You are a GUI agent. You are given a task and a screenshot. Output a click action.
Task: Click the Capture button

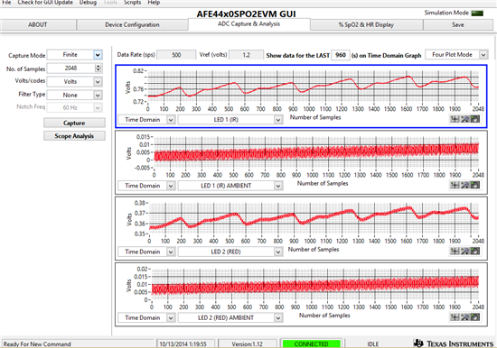click(74, 123)
